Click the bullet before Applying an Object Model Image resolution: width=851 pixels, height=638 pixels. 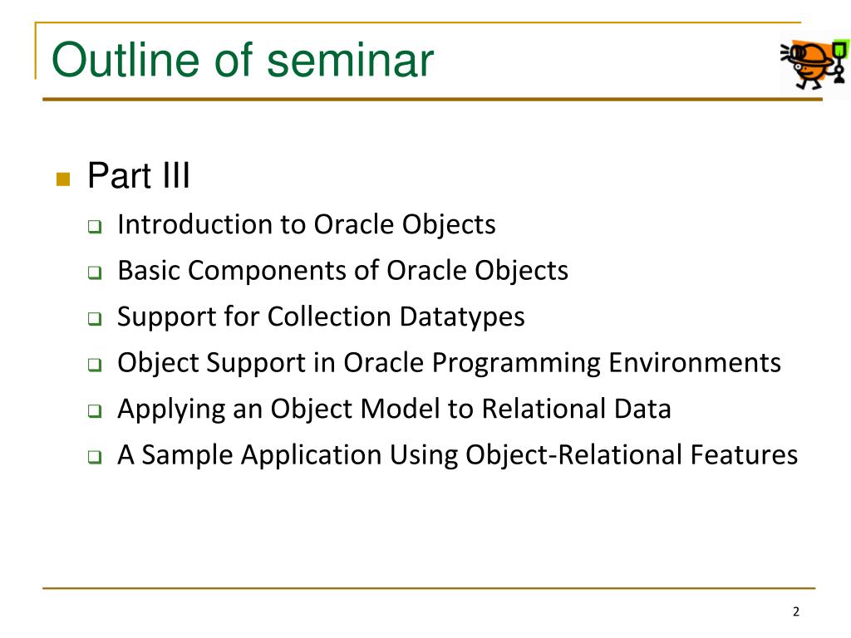95,410
